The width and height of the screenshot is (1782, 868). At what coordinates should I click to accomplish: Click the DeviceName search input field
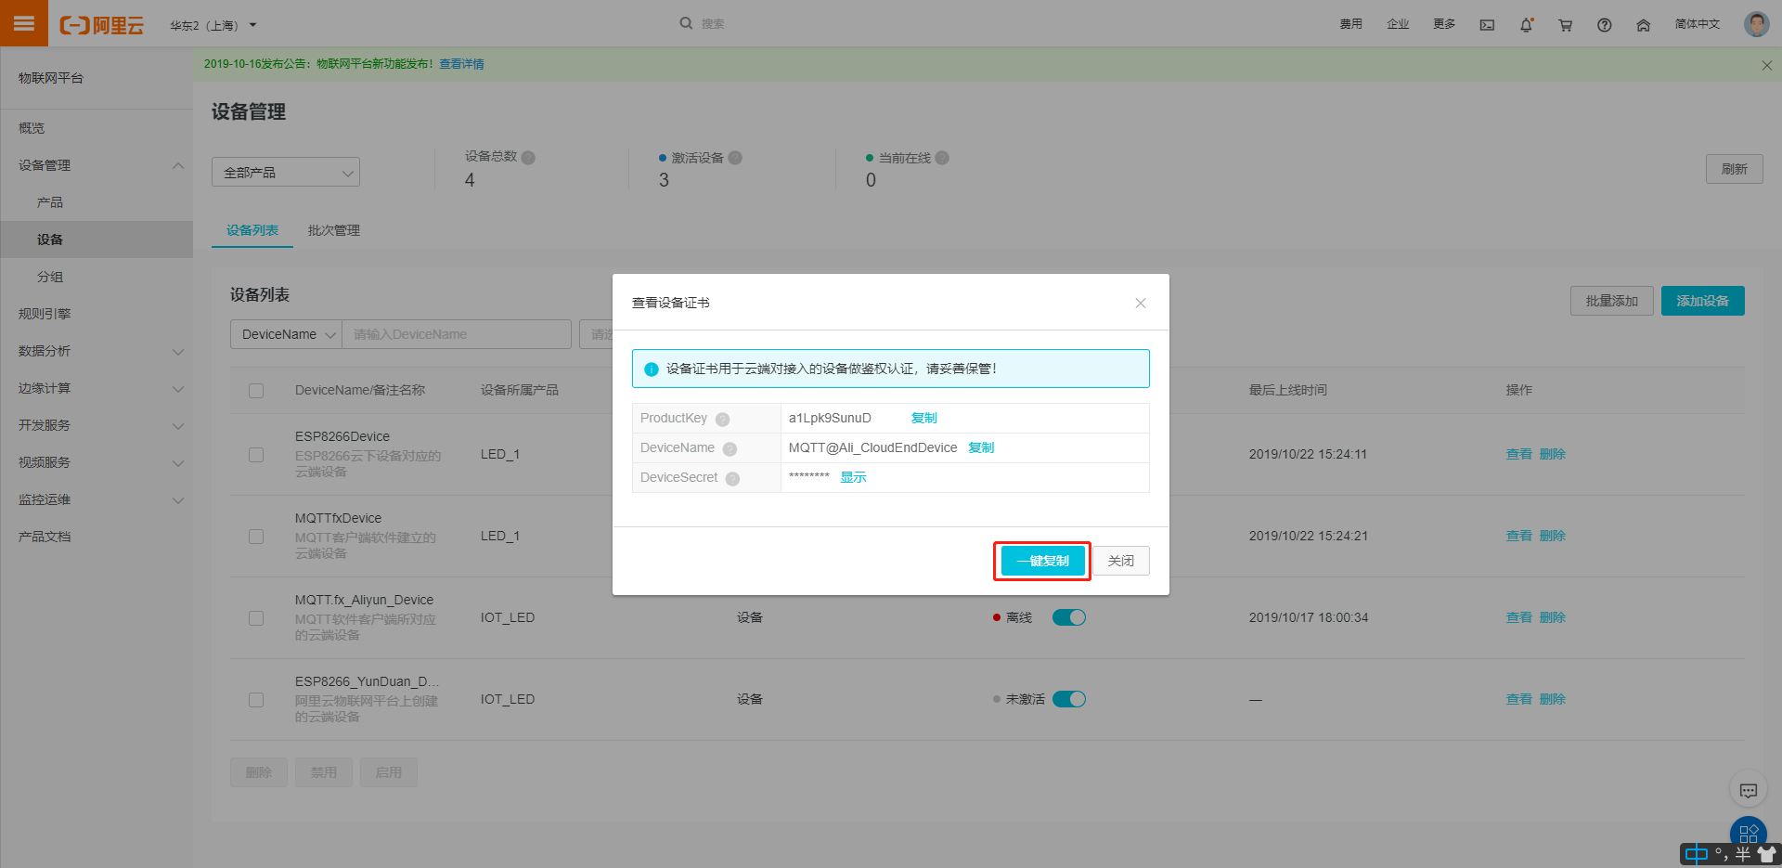coord(456,334)
